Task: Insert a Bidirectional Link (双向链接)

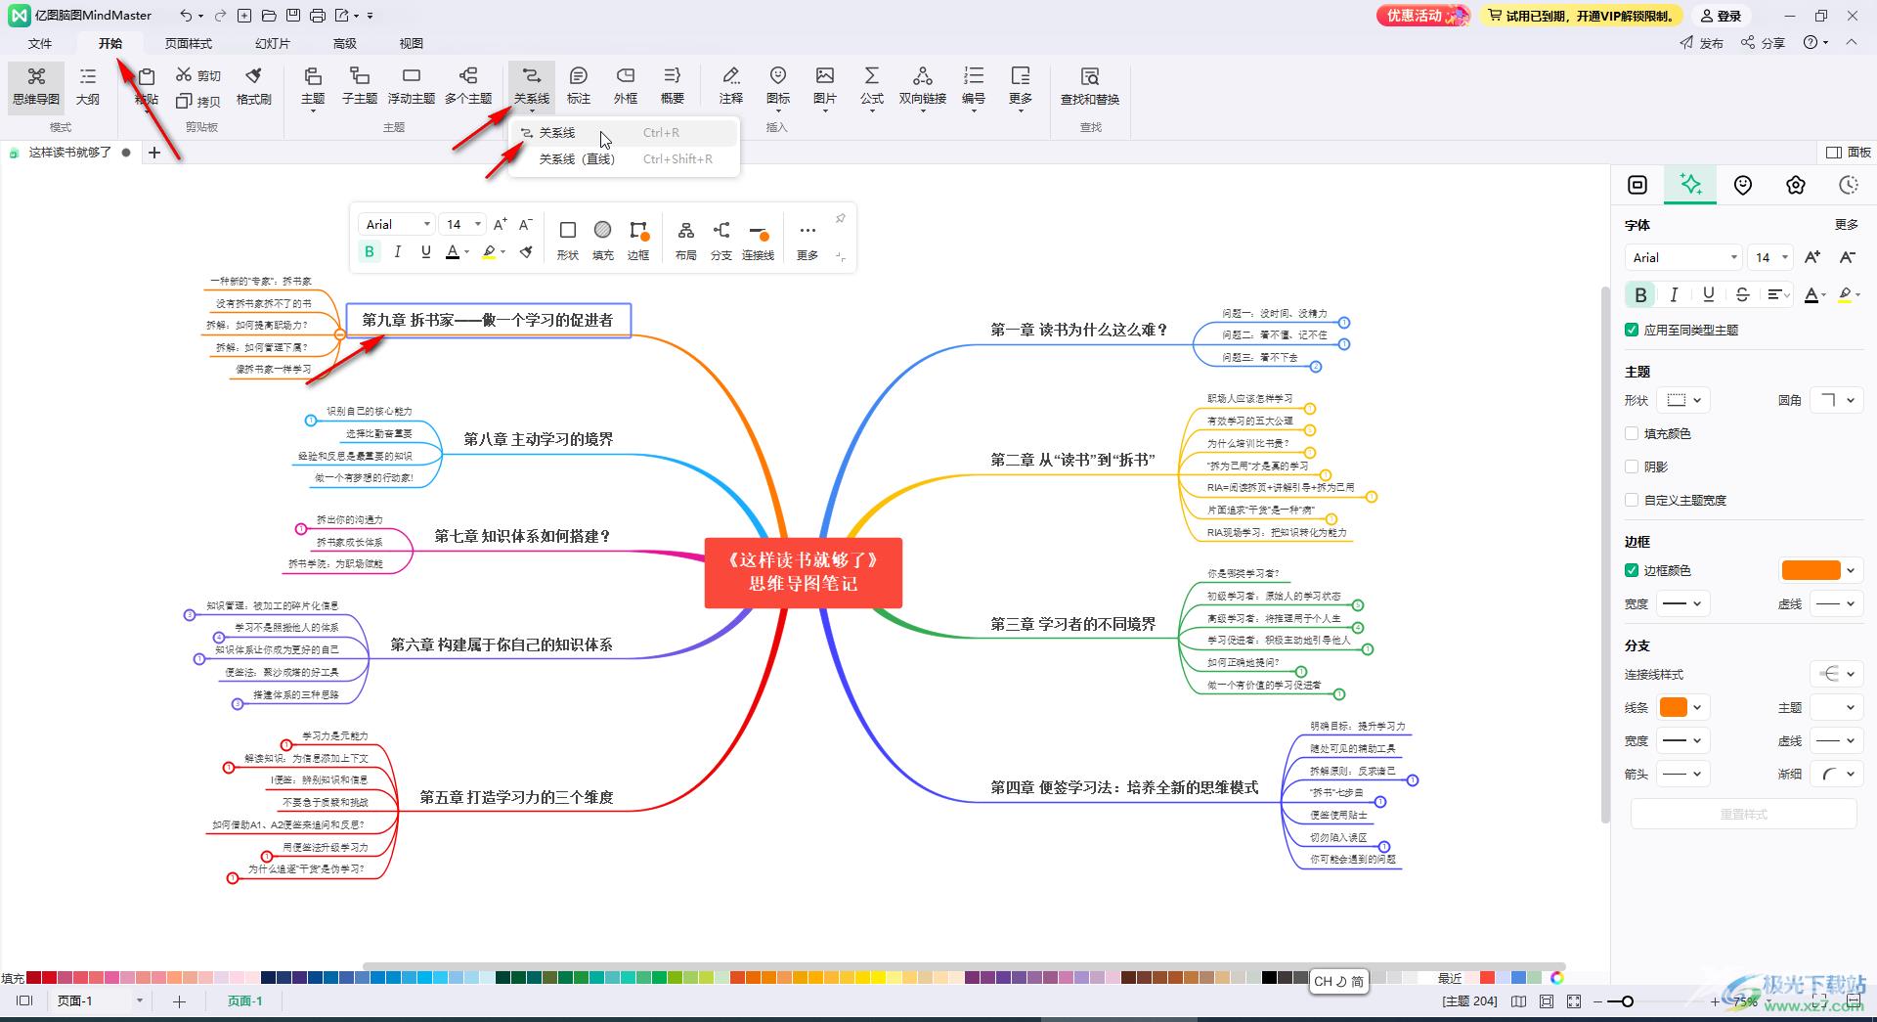Action: tap(923, 87)
